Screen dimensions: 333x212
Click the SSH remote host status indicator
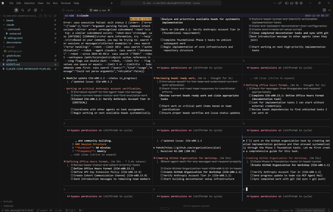(x=17, y=210)
